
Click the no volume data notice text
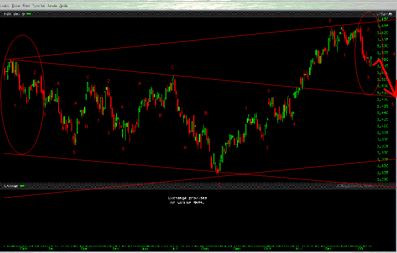click(x=188, y=200)
